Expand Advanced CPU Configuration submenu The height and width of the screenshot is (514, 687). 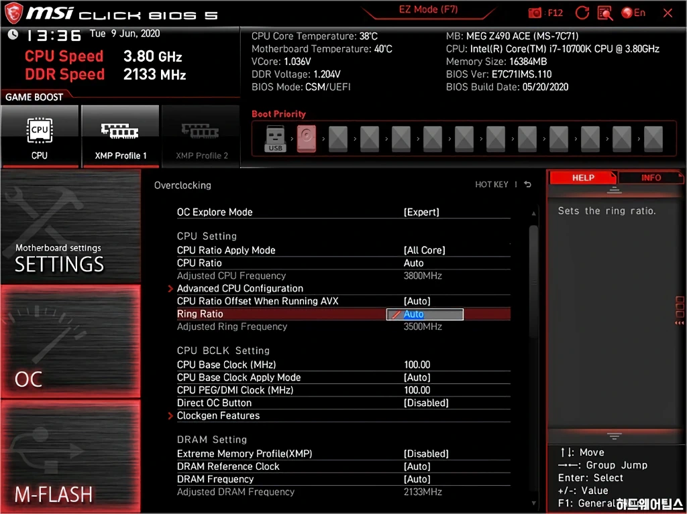[x=240, y=288]
